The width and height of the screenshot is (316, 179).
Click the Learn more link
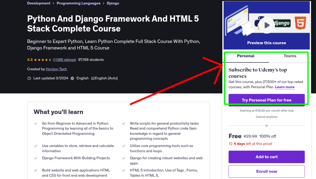(285, 87)
